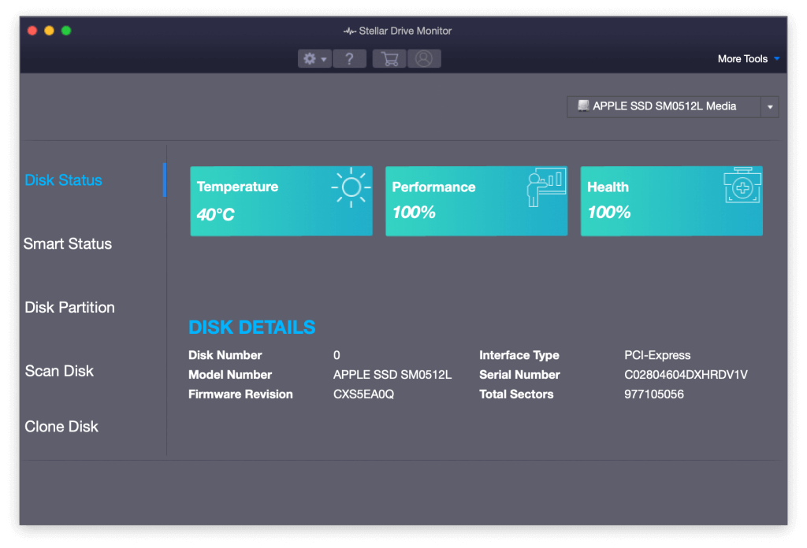The height and width of the screenshot is (548, 807).
Task: Click the Health medical kit icon
Action: point(742,187)
